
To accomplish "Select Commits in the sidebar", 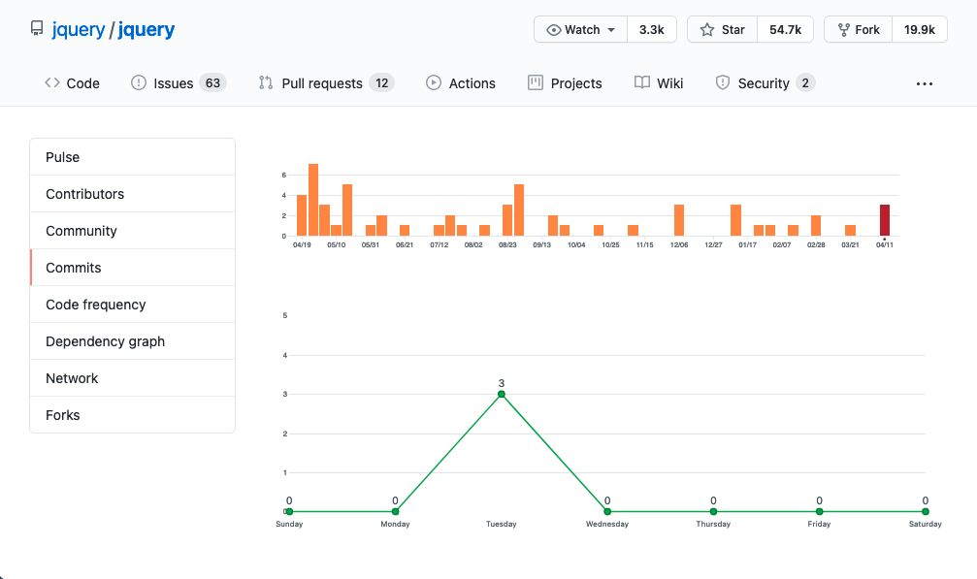I will click(x=133, y=267).
